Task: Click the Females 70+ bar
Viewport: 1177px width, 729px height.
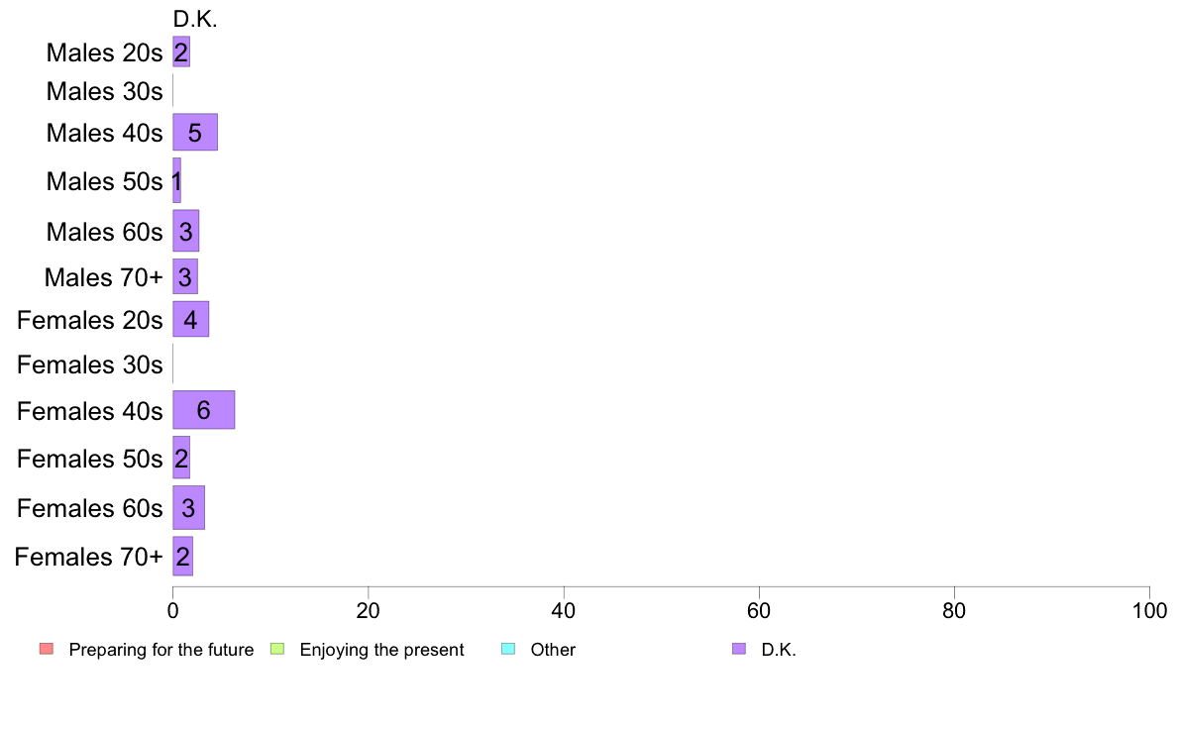Action: 183,557
